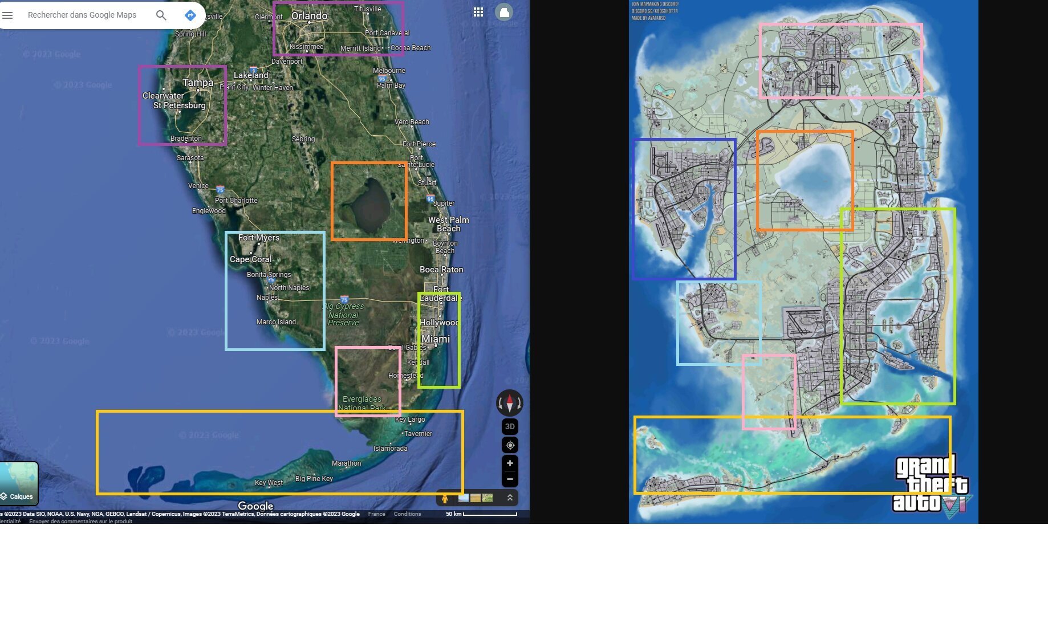Click the Bonita Springs label
This screenshot has height=627, width=1048.
tap(269, 275)
